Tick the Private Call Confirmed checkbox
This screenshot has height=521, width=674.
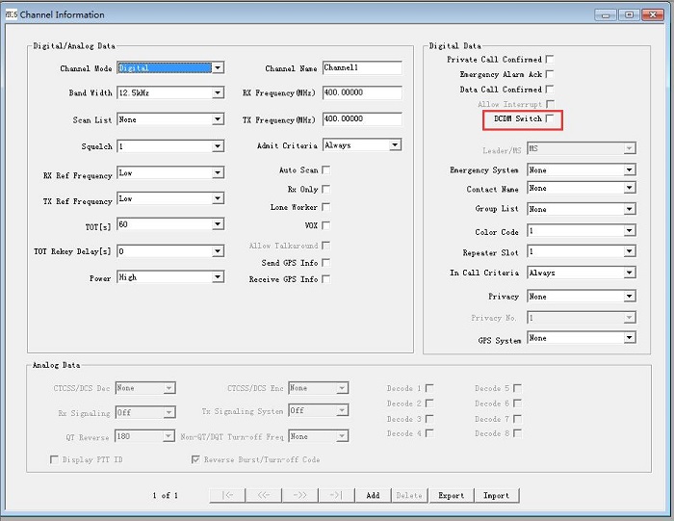pos(550,60)
